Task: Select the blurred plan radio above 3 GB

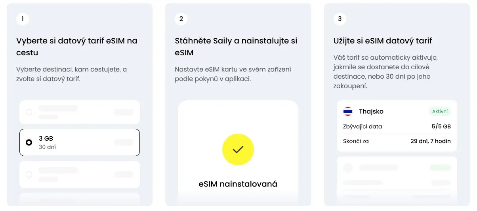Action: pos(29,112)
